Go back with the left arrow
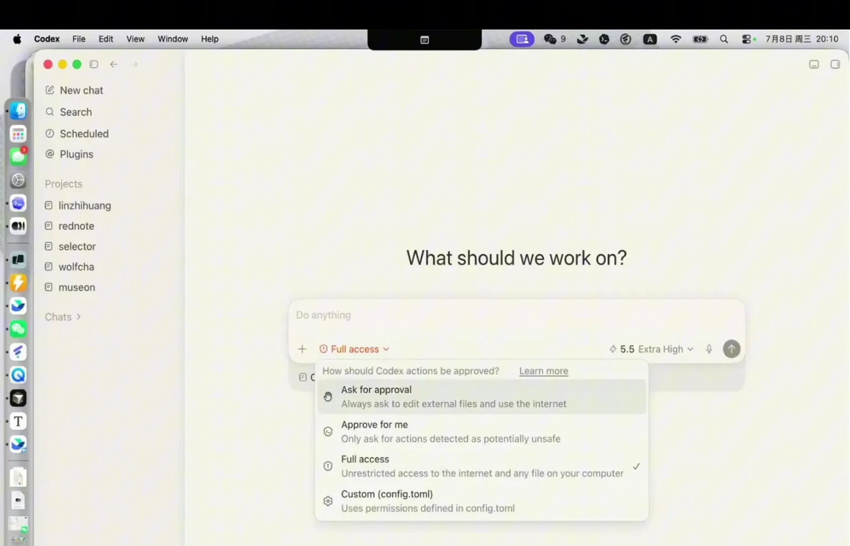This screenshot has width=850, height=546. pos(114,64)
